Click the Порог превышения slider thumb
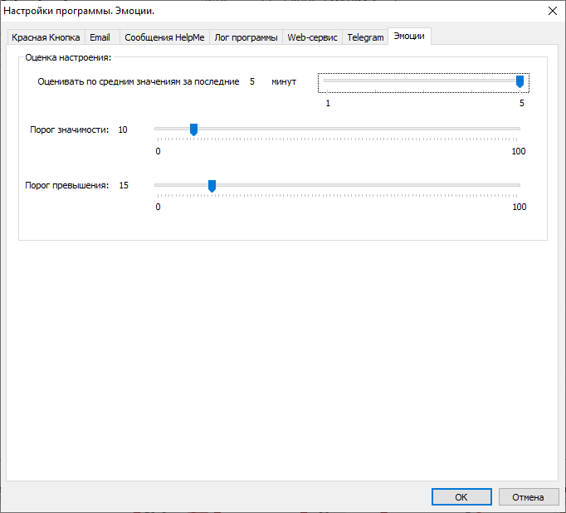This screenshot has width=566, height=513. (x=212, y=186)
